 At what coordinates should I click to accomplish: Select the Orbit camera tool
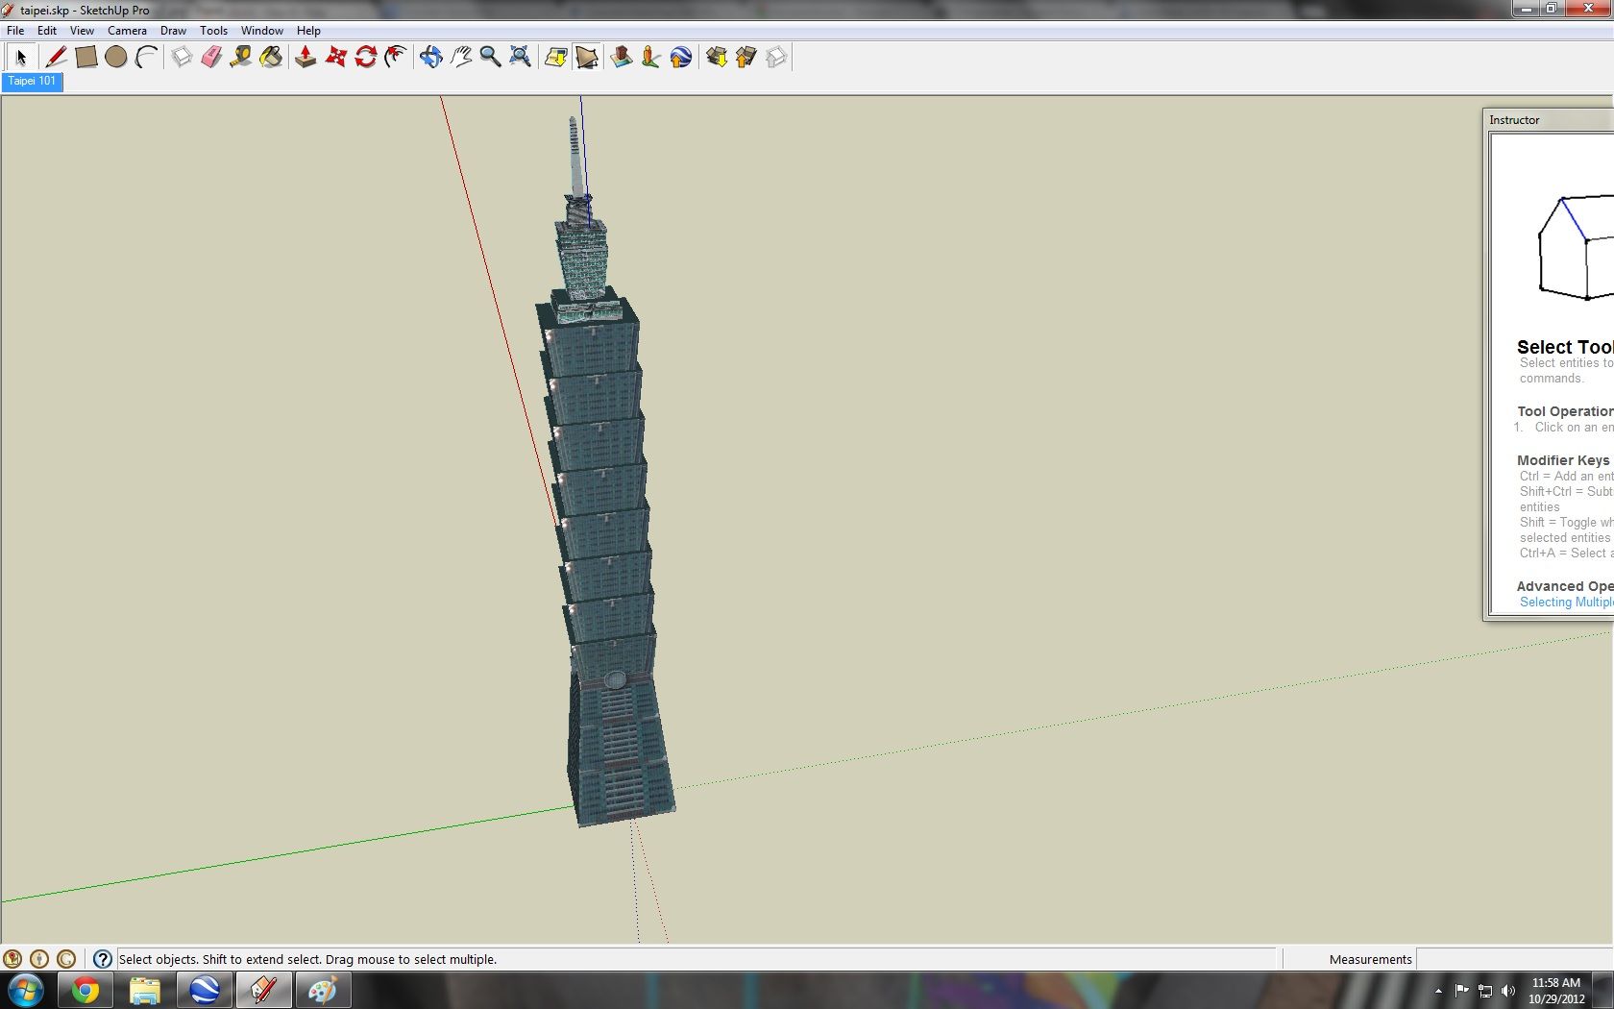(x=430, y=58)
